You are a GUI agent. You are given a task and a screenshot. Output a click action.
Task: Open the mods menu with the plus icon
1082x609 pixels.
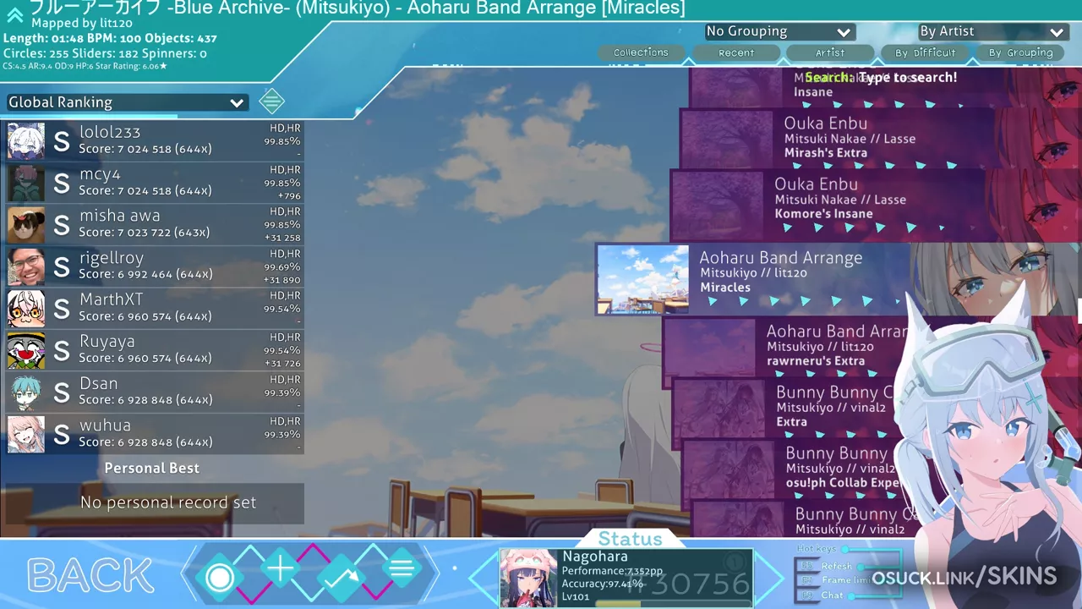(281, 569)
